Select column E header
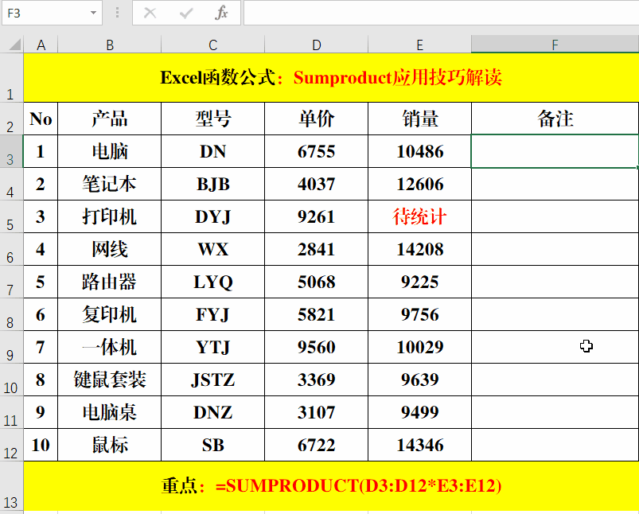The height and width of the screenshot is (514, 639). tap(419, 45)
